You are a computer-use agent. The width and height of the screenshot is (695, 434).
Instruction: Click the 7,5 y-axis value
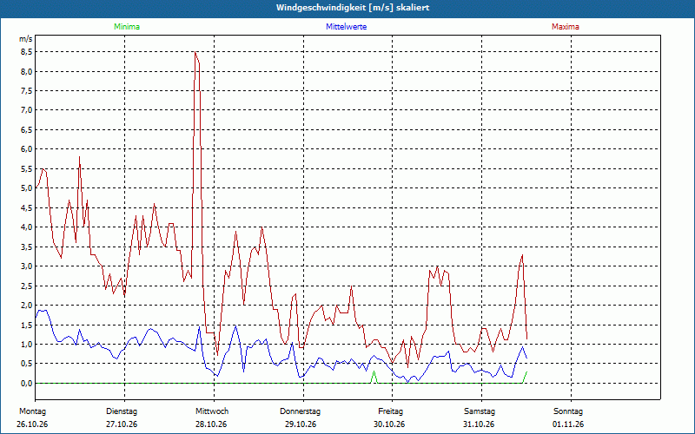pyautogui.click(x=27, y=91)
